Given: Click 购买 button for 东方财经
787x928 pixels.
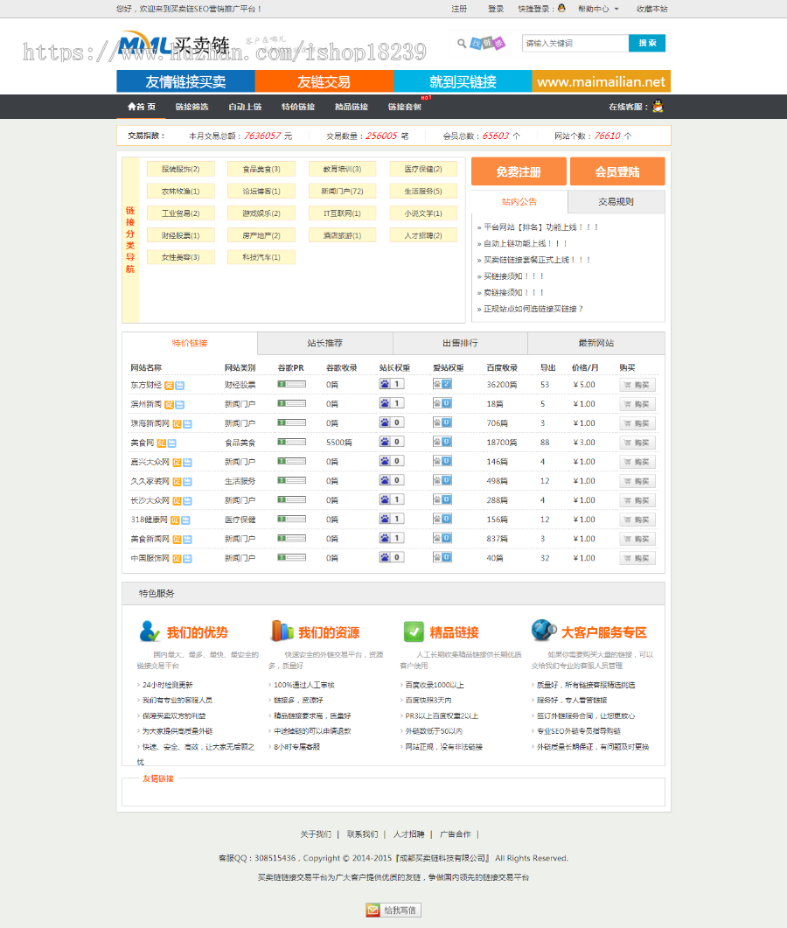Looking at the screenshot, I should coord(637,385).
